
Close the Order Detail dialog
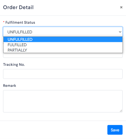point(121,7)
